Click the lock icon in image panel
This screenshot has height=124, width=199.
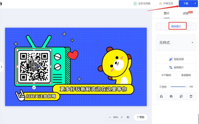tap(161, 96)
